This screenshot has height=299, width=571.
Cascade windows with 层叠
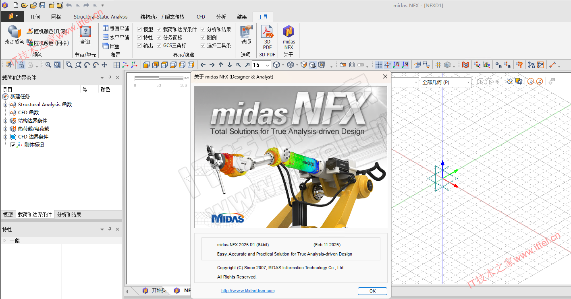pyautogui.click(x=111, y=46)
